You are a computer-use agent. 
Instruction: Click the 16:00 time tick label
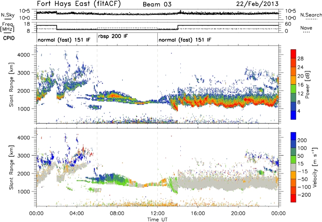(x=198, y=214)
